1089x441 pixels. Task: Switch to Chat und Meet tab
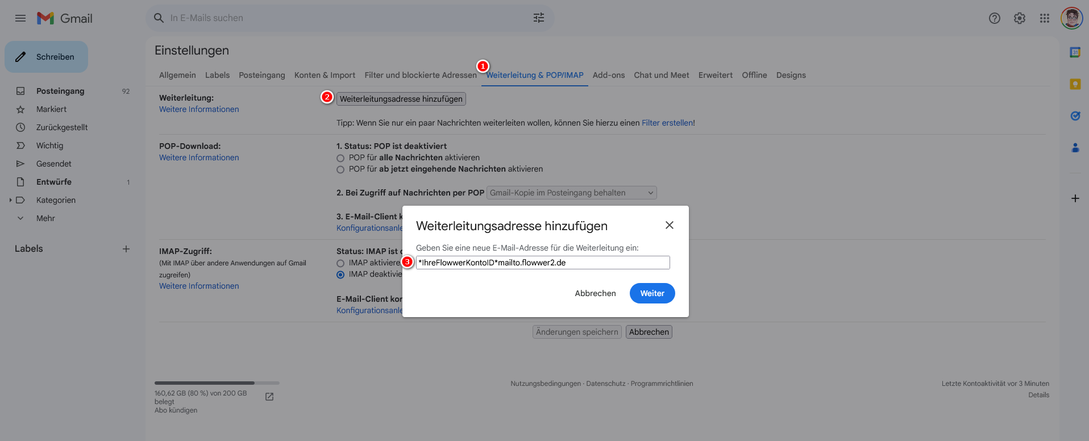(x=662, y=75)
